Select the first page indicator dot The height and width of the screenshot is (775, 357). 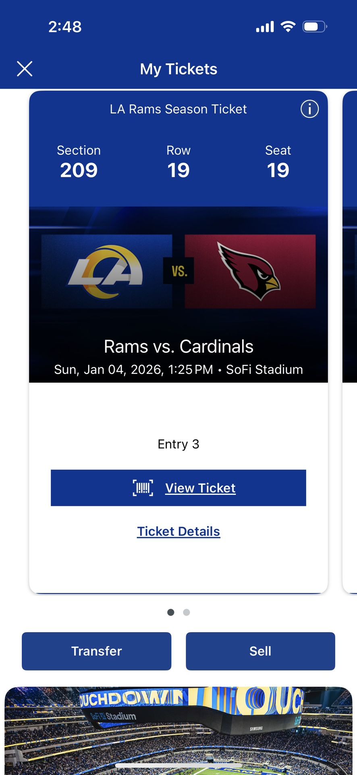tap(170, 612)
